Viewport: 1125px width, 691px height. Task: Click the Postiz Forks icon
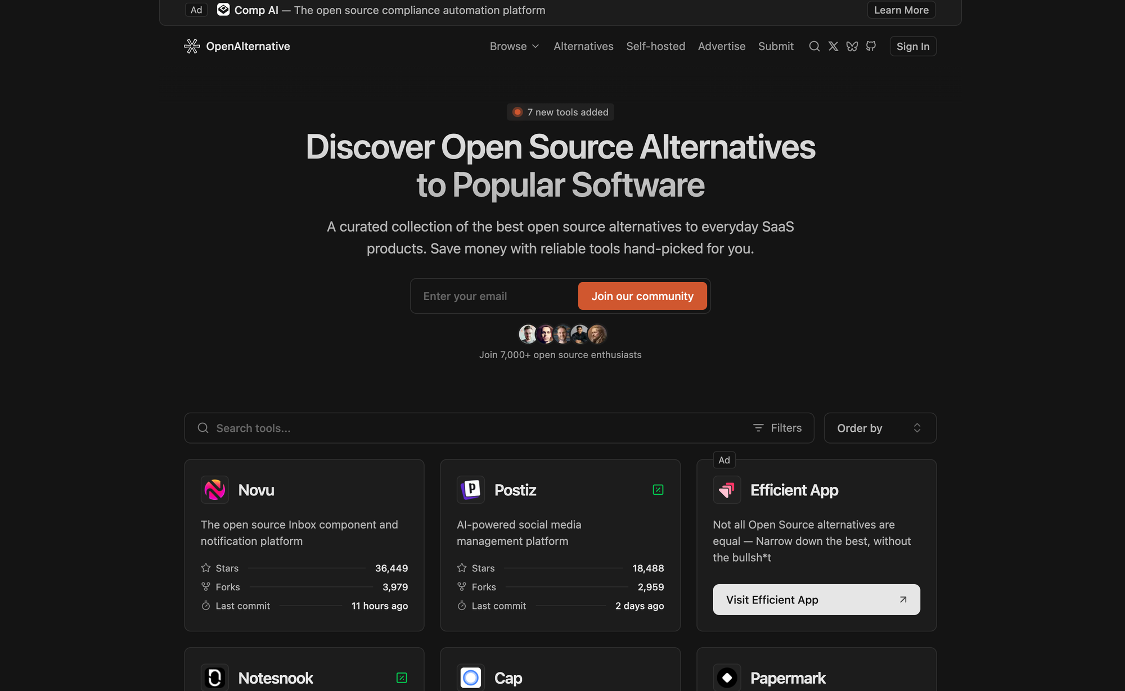tap(462, 586)
